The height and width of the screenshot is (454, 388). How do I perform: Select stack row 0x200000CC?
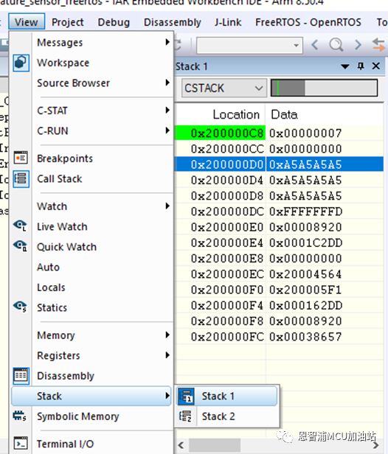pyautogui.click(x=280, y=149)
